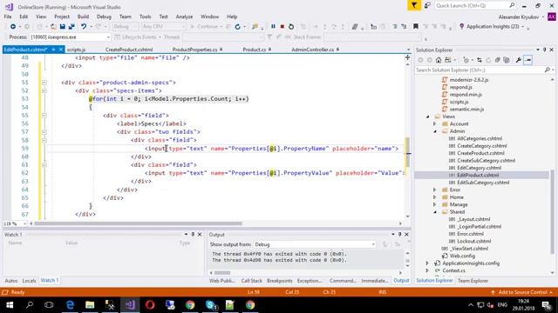Viewport: 558px width, 313px height.
Task: Expand the Home folder
Action: pyautogui.click(x=434, y=197)
